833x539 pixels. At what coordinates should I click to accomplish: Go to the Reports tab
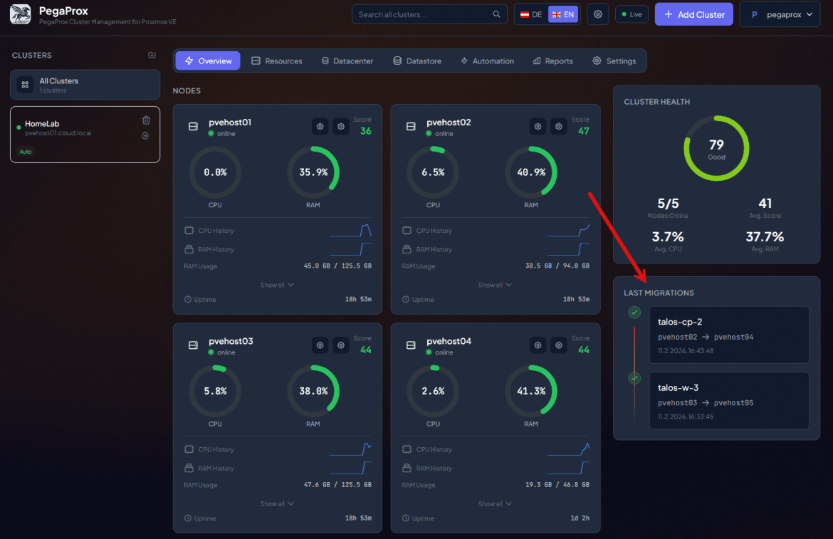[553, 61]
